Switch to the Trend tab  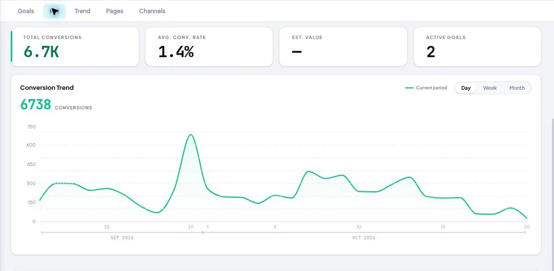[83, 11]
